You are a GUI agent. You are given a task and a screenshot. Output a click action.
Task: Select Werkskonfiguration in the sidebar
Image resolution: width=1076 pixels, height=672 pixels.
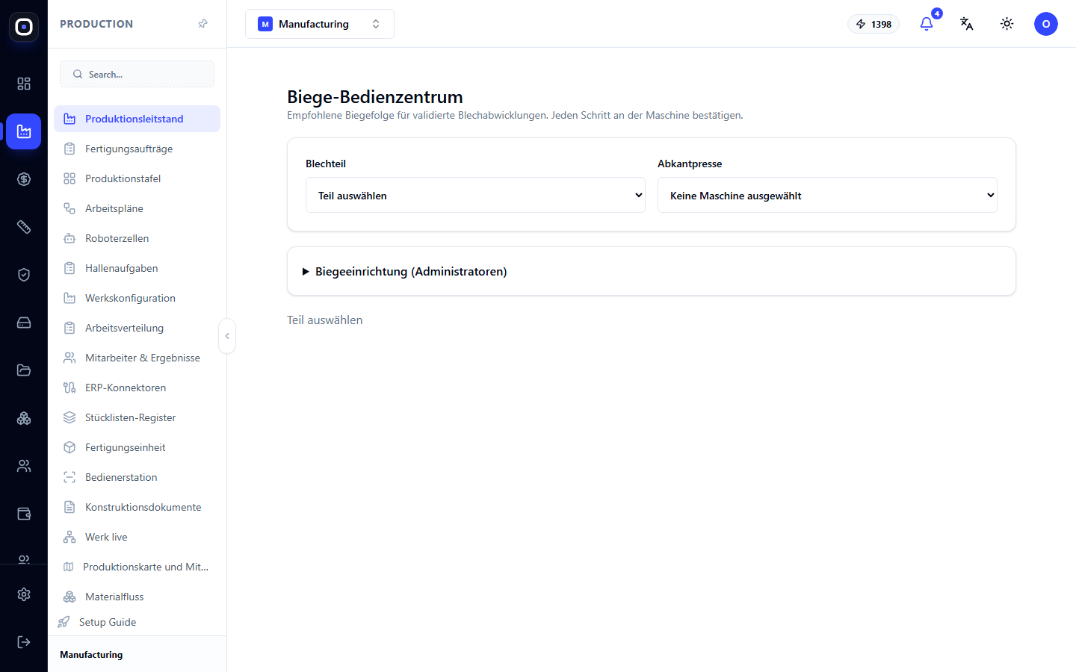(137, 298)
